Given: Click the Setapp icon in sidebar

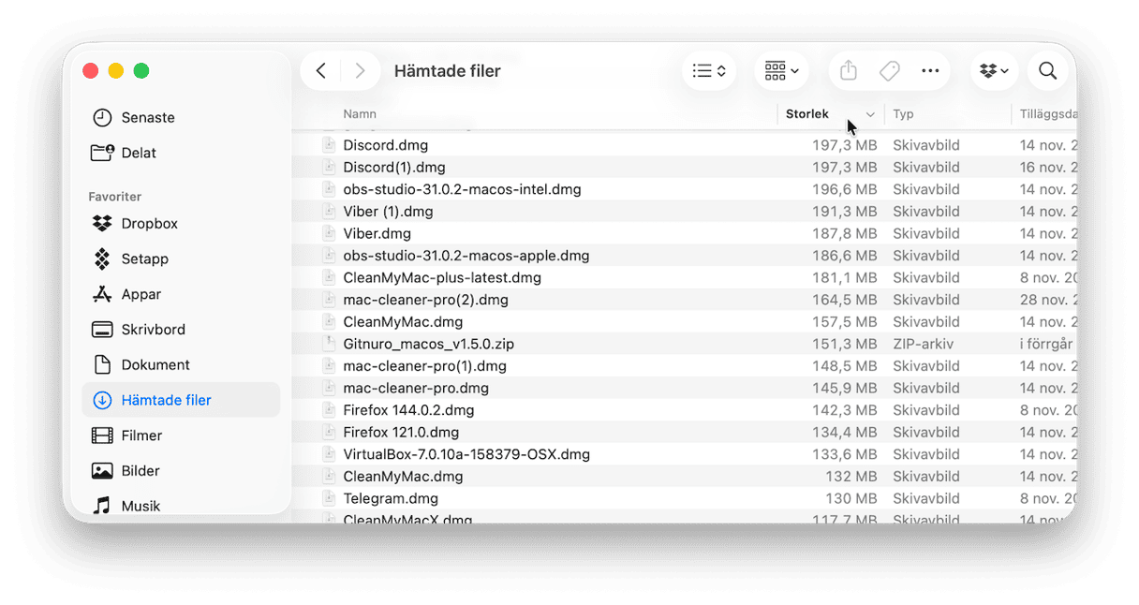Looking at the screenshot, I should (102, 259).
